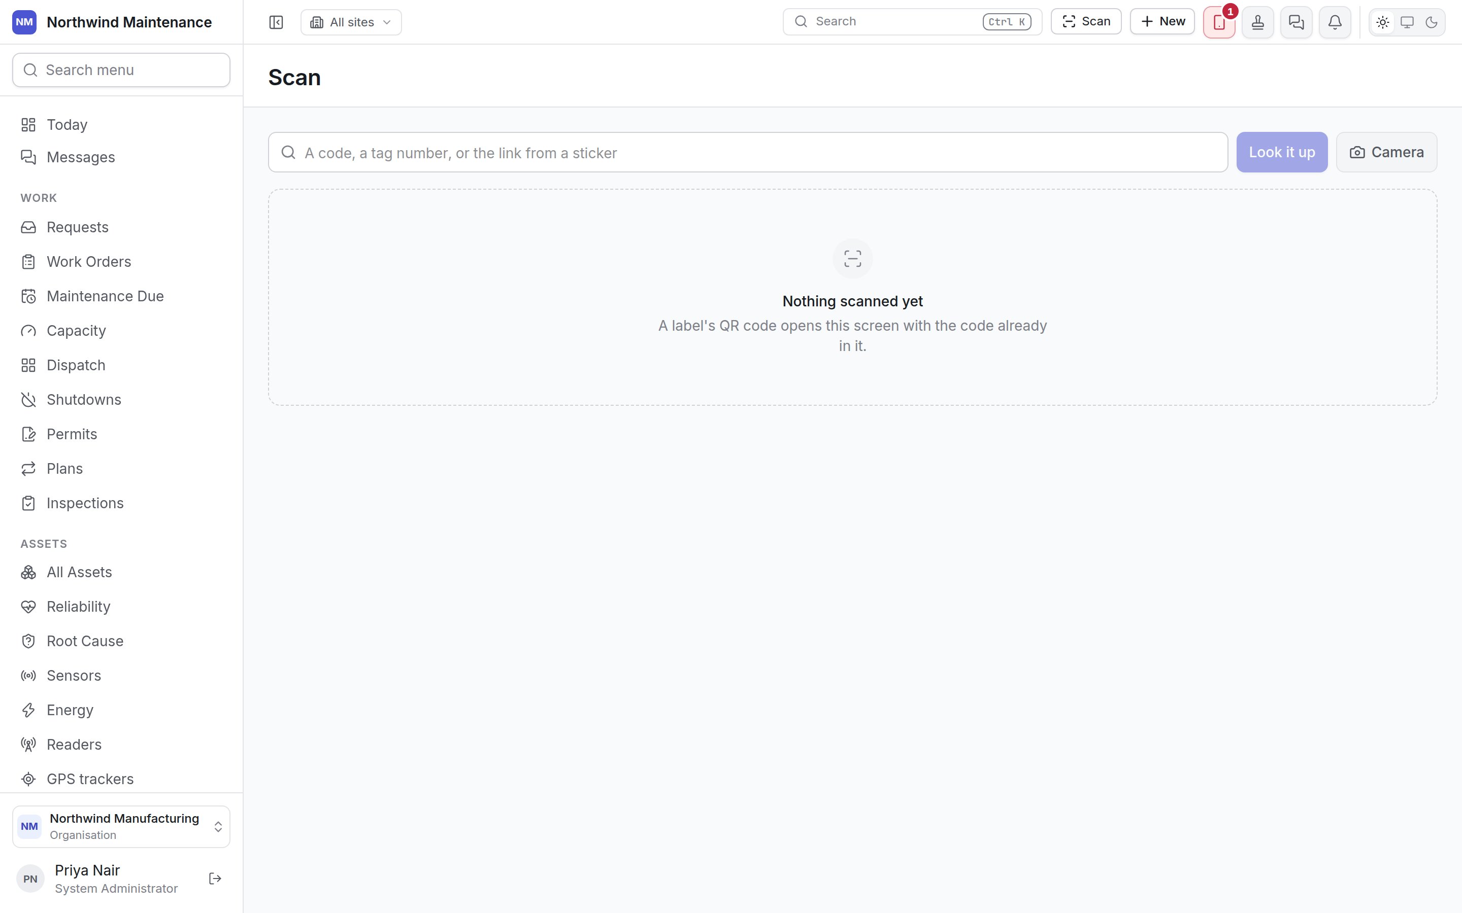This screenshot has height=913, width=1462.
Task: Open the red alert icon with badge 1
Action: pyautogui.click(x=1219, y=22)
